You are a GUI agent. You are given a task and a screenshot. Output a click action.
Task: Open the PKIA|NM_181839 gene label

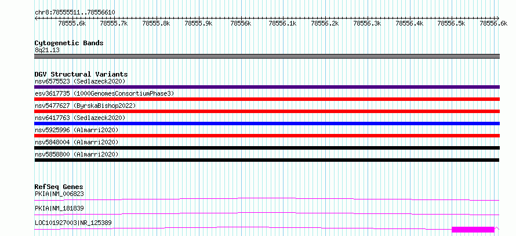coord(59,208)
